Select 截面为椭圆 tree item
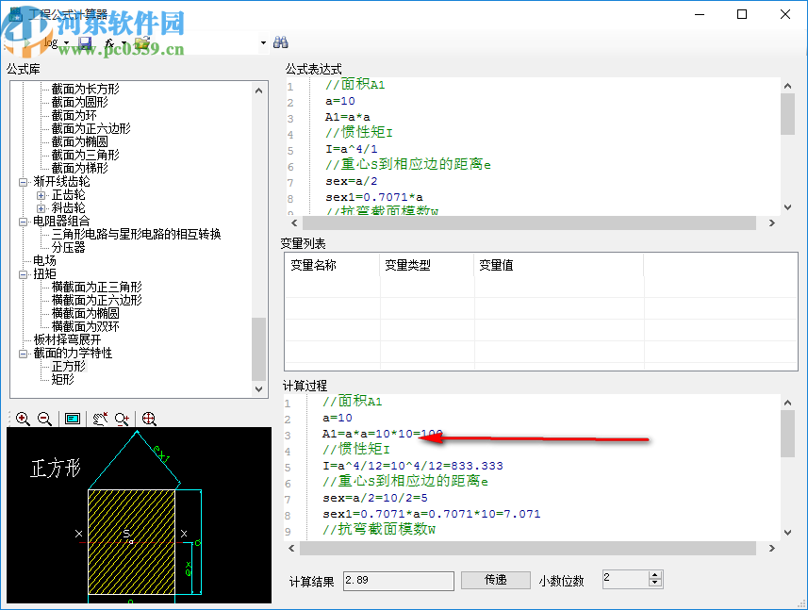This screenshot has width=808, height=610. [80, 141]
